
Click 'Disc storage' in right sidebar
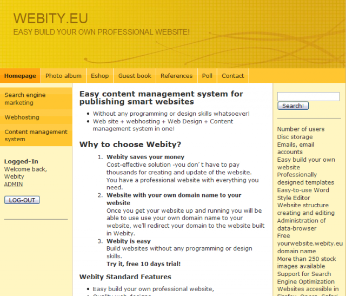pyautogui.click(x=295, y=137)
